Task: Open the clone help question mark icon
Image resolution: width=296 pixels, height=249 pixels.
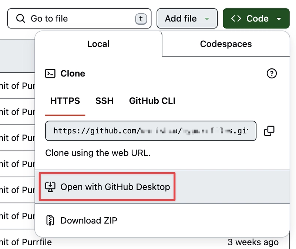Action: point(272,73)
